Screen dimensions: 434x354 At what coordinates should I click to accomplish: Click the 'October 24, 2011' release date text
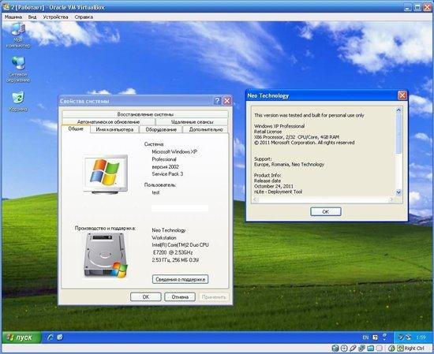pos(274,186)
